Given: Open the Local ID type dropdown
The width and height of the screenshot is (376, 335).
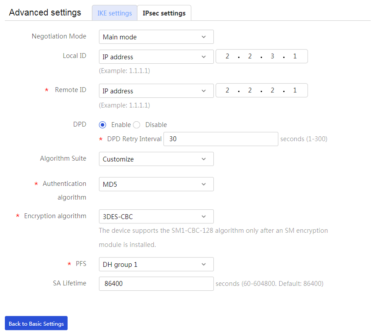Looking at the screenshot, I should pos(156,57).
